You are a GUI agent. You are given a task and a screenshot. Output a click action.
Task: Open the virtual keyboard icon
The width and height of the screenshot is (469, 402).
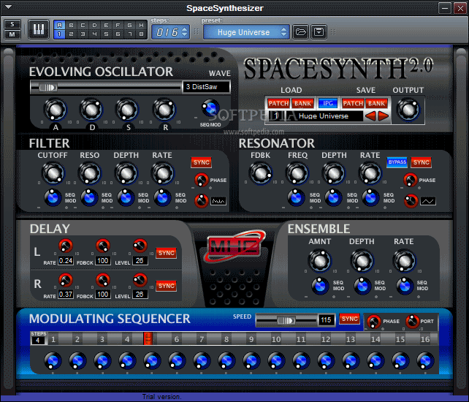click(39, 29)
